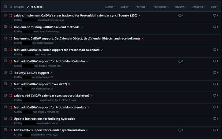Open comments icon on PR #329
222x139 pixels.
[x=216, y=107]
